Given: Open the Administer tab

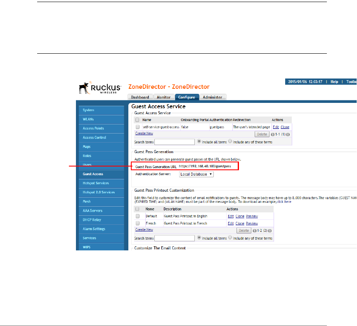Looking at the screenshot, I should (213, 98).
